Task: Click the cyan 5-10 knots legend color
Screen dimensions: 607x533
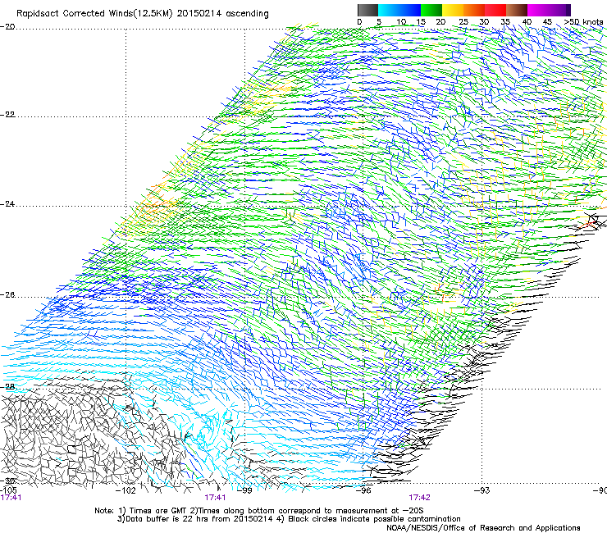Action: [x=389, y=10]
